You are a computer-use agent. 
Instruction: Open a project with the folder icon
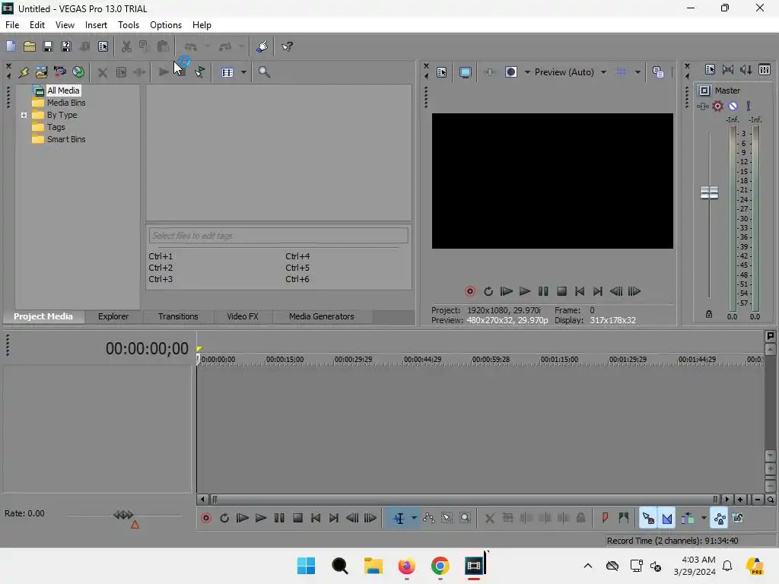click(30, 46)
